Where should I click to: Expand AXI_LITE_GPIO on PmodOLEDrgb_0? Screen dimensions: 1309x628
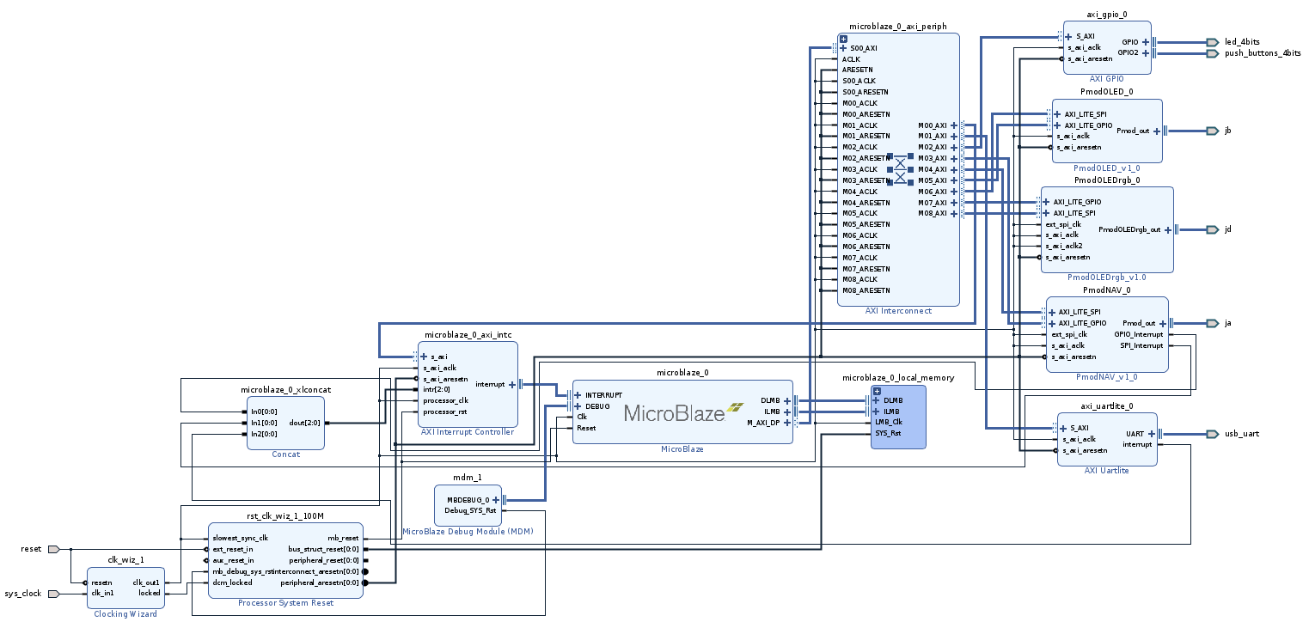(1046, 202)
